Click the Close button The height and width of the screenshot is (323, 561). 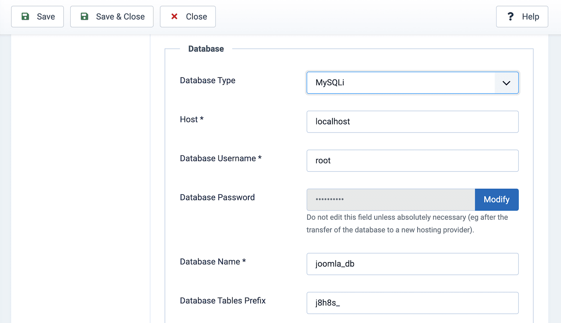coord(188,16)
